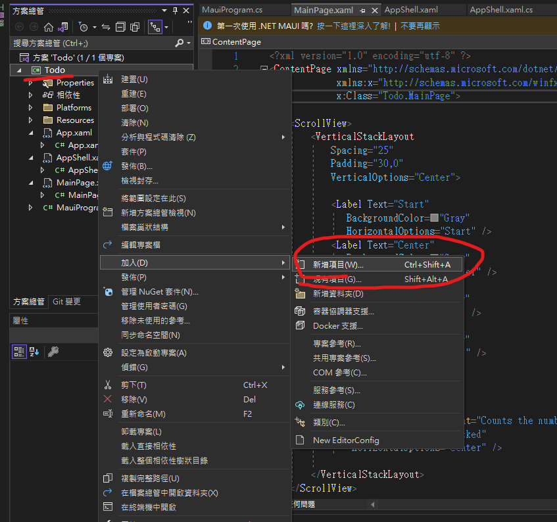Collapse all icon in Solution Explorer toolbar

tap(121, 27)
